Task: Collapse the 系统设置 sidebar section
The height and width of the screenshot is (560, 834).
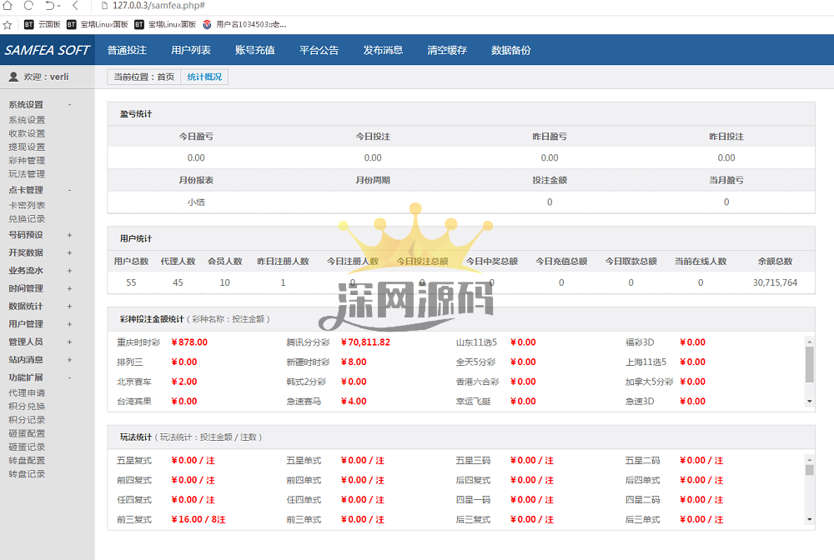Action: (x=69, y=104)
